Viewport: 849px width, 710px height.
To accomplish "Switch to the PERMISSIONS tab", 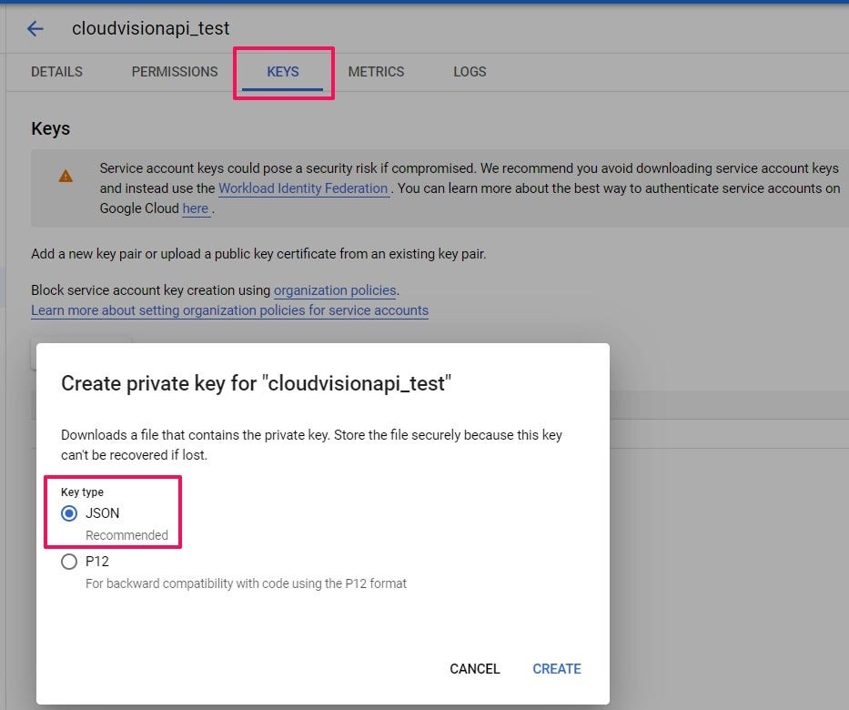I will 175,72.
